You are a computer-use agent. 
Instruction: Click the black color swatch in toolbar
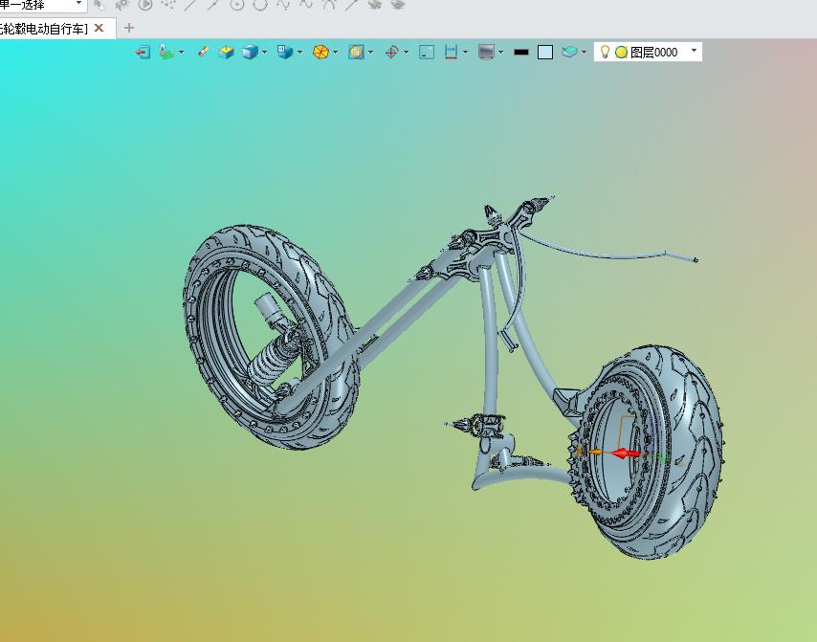tap(520, 53)
